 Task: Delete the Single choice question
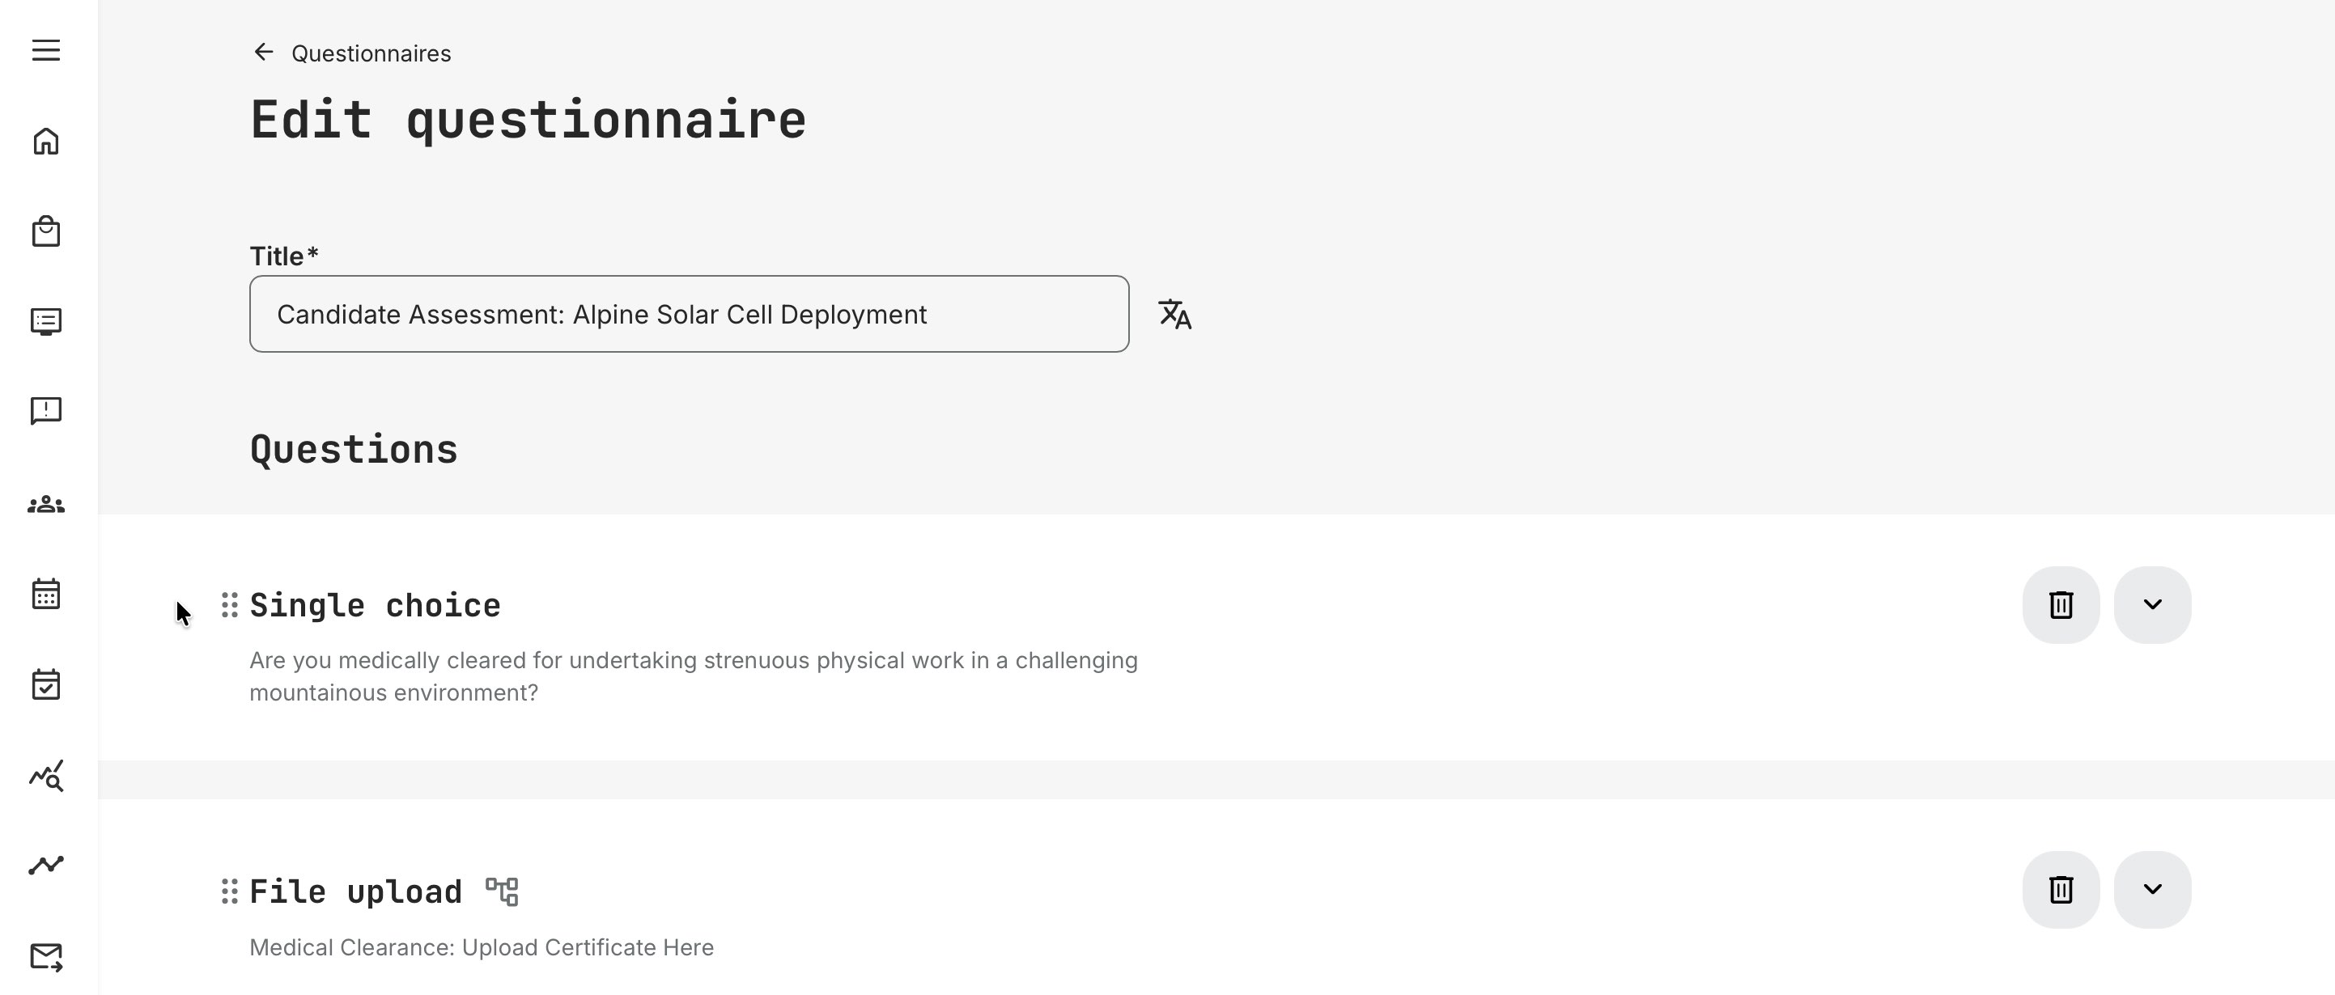point(2061,604)
